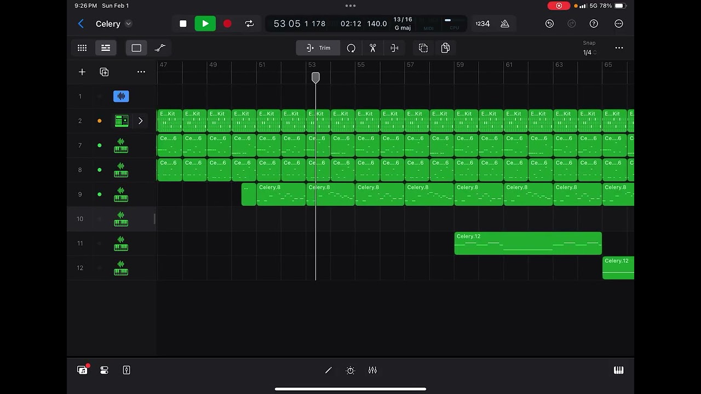Viewport: 701px width, 394px height.
Task: Open the help question mark
Action: (x=594, y=24)
